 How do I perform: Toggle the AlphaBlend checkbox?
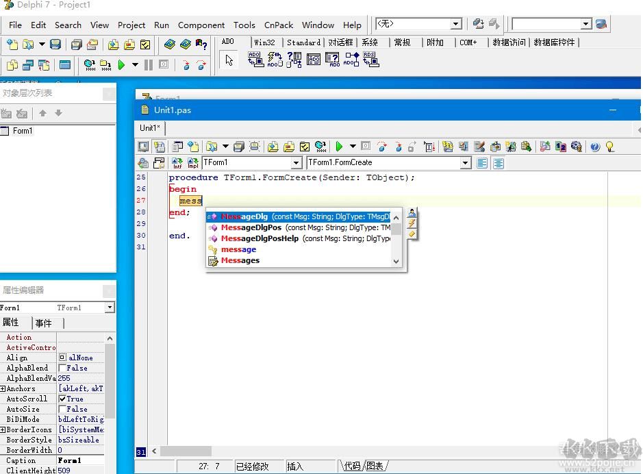point(62,368)
